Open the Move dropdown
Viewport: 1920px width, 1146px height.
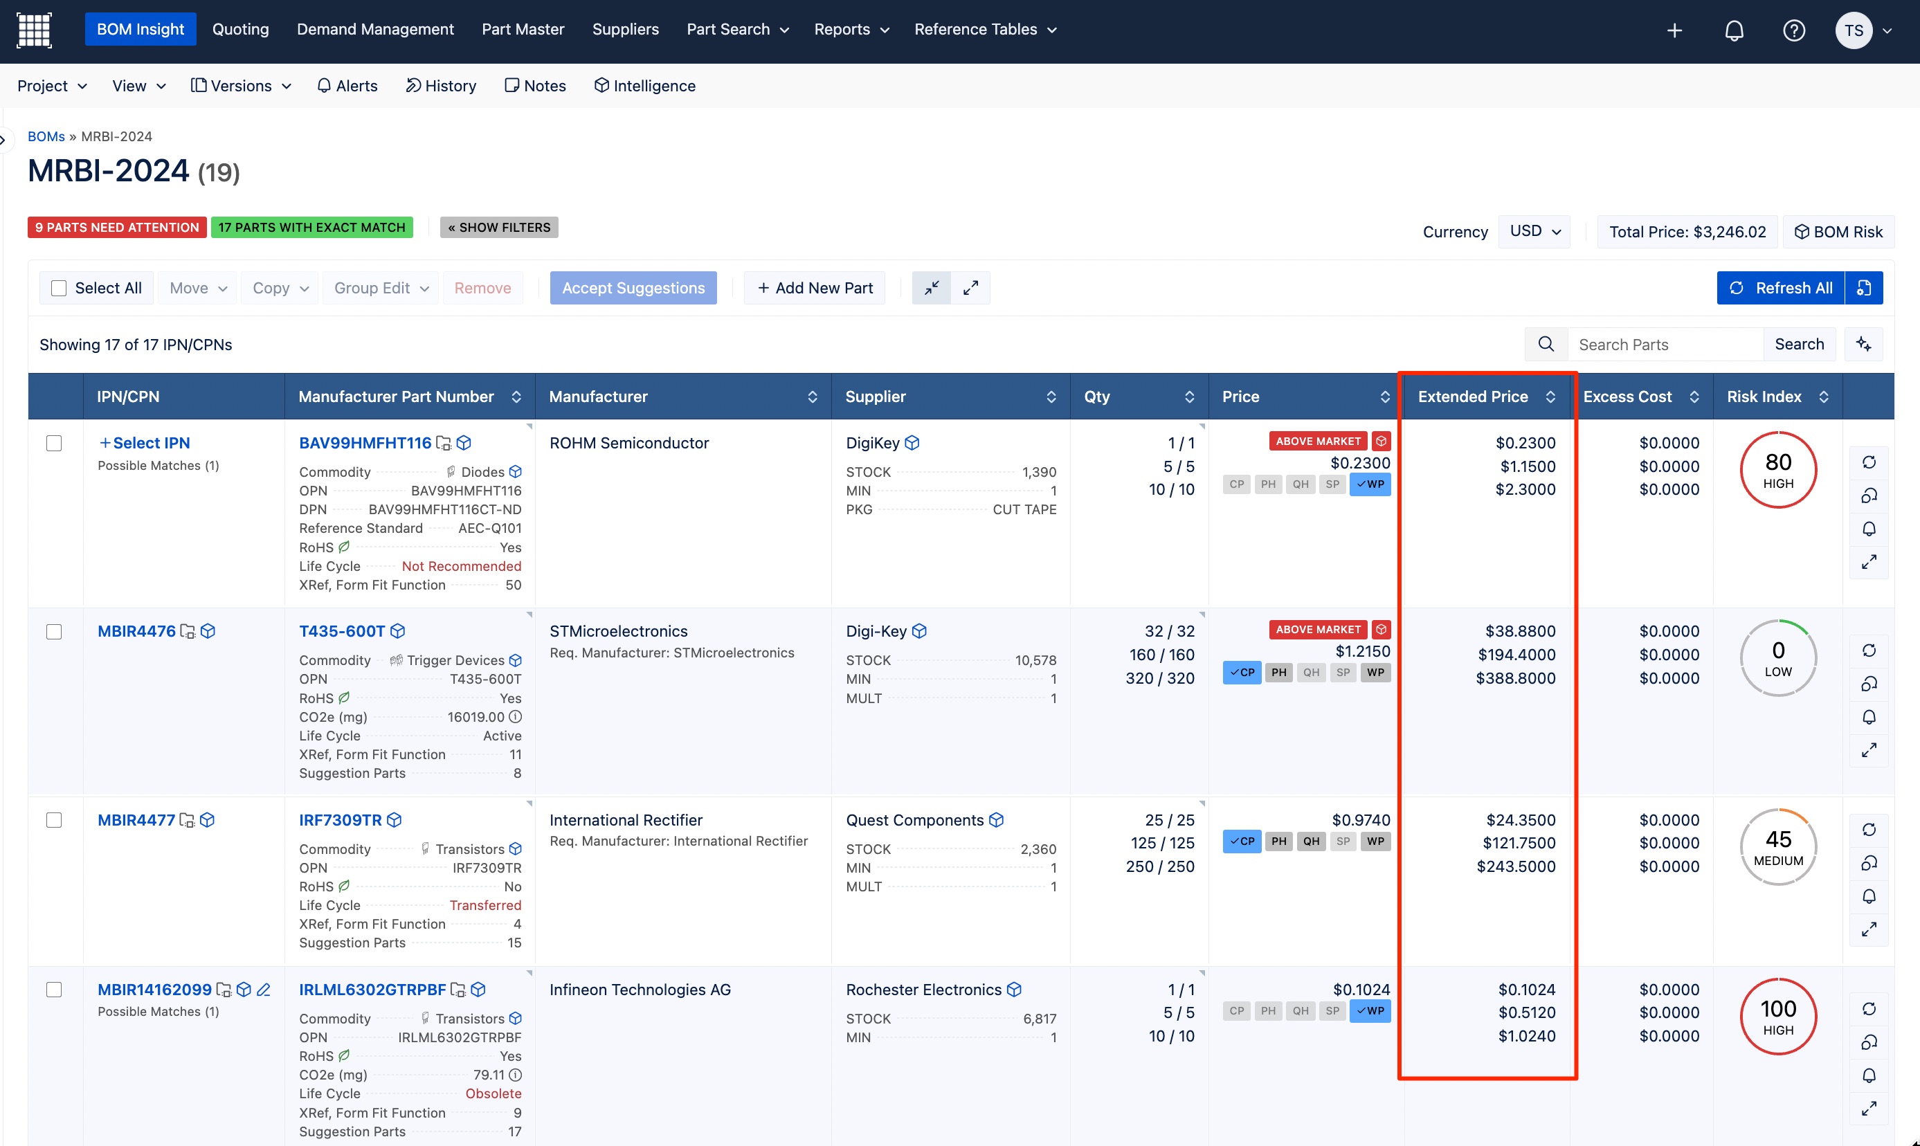[198, 287]
